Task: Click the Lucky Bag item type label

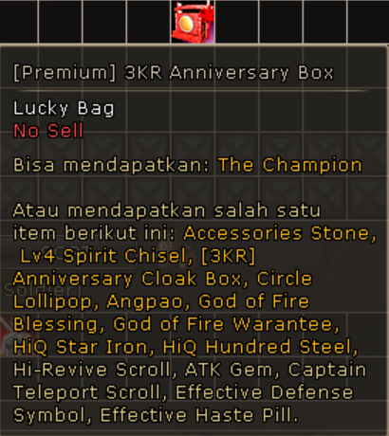Action: coord(64,109)
